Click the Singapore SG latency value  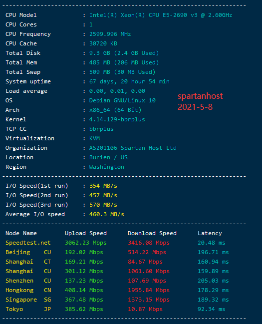[213, 300]
